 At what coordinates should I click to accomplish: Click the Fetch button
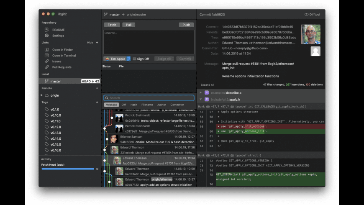click(x=112, y=25)
